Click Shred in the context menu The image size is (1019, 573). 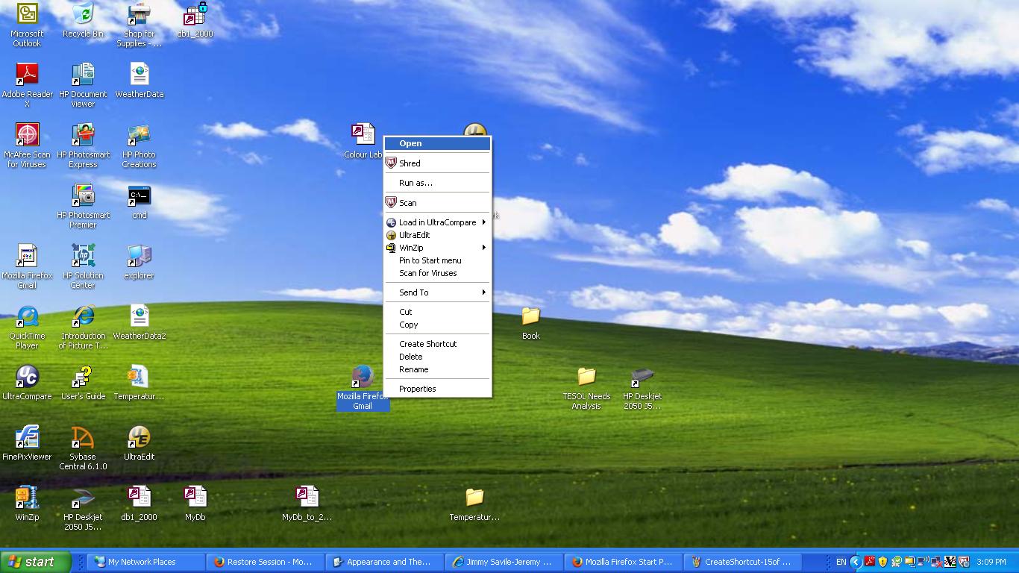pyautogui.click(x=410, y=163)
